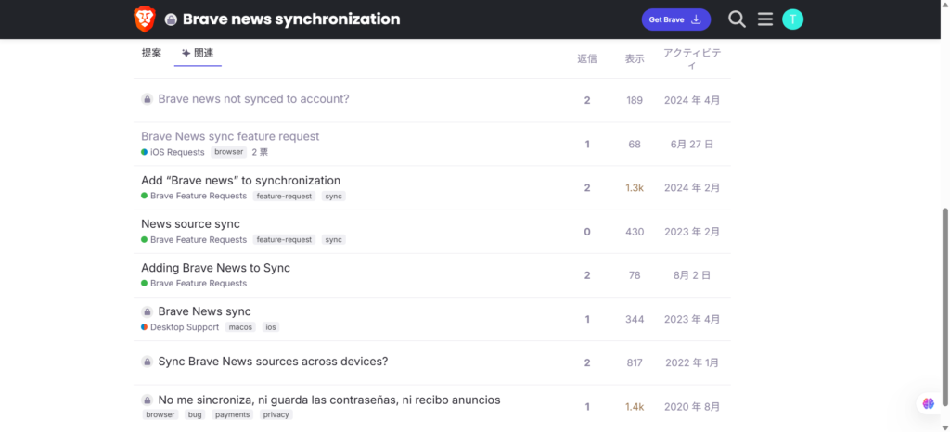Click lock icon beside Brave news not synced
950x432 pixels.
pyautogui.click(x=148, y=98)
